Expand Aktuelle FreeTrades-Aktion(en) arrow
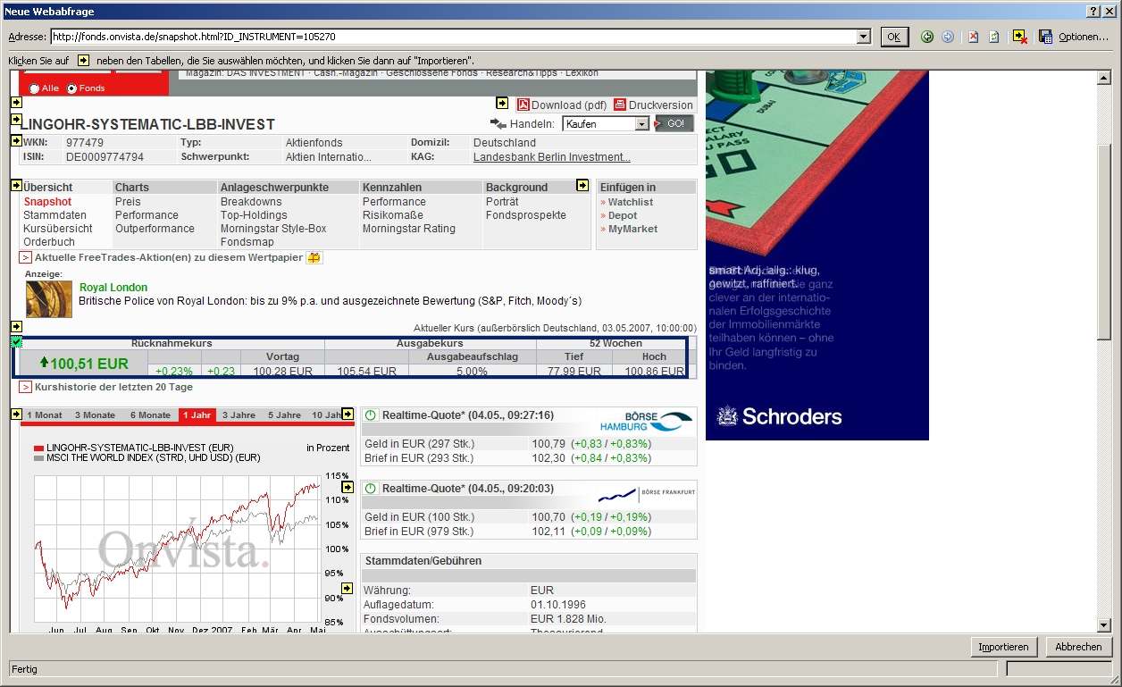The width and height of the screenshot is (1122, 687). (x=26, y=257)
